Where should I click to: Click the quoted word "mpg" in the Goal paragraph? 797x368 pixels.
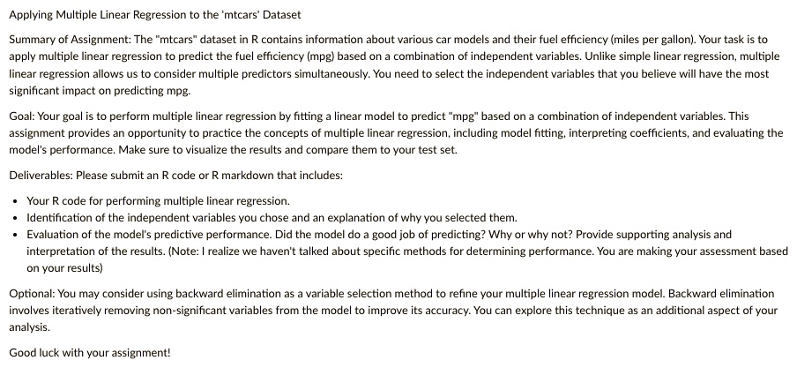point(464,116)
